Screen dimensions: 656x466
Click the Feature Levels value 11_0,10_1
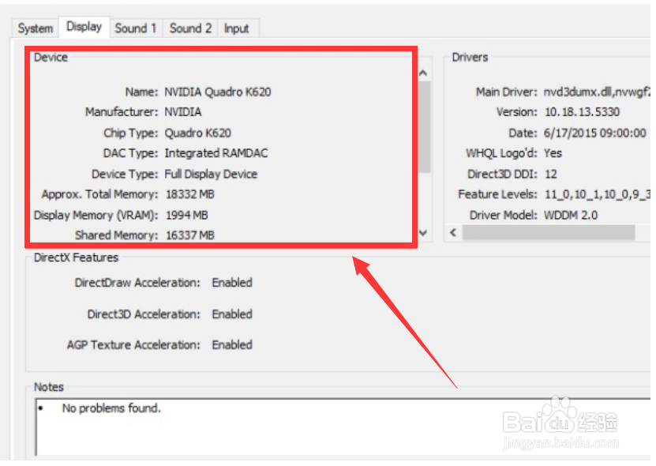pos(597,194)
